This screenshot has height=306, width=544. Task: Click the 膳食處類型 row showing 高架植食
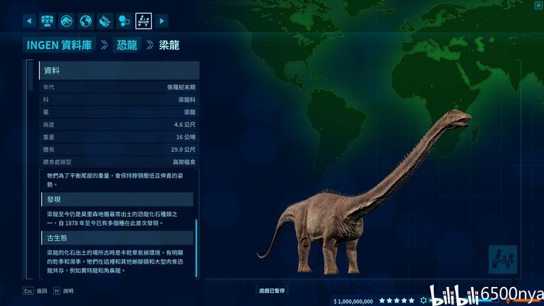click(119, 162)
